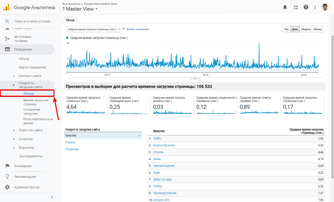The width and height of the screenshot is (334, 202).
Task: Open the help question mark icon
Action: (x=306, y=7)
